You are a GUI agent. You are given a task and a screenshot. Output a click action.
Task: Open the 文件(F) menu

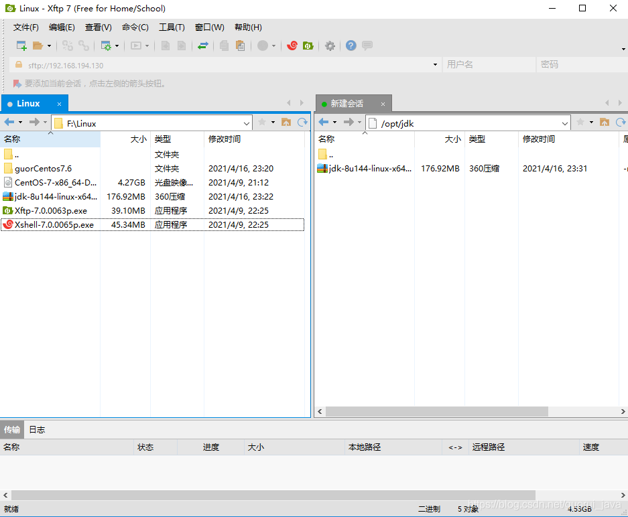click(26, 27)
